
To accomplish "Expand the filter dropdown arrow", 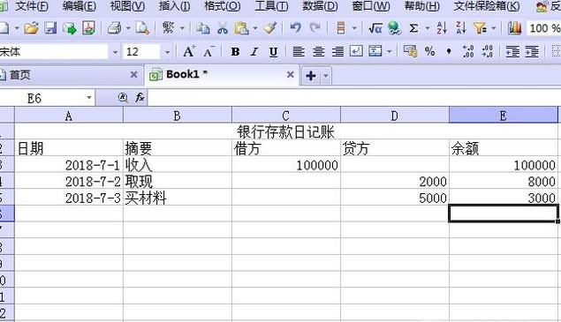I will click(493, 28).
